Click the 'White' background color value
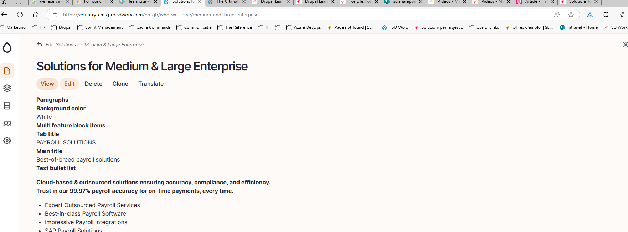The image size is (628, 232). tap(44, 117)
